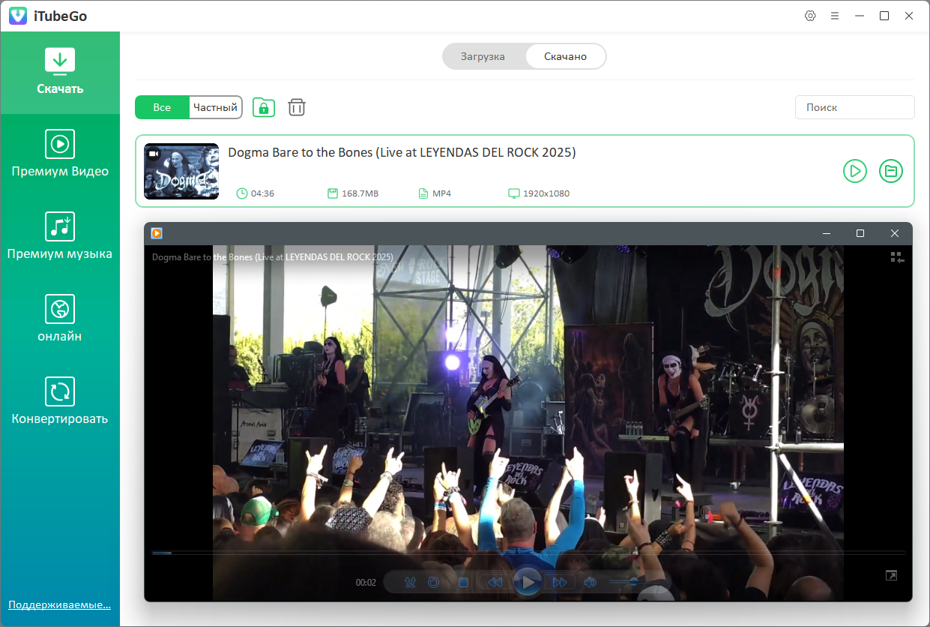Select the Частный filter
The height and width of the screenshot is (627, 930).
(215, 107)
